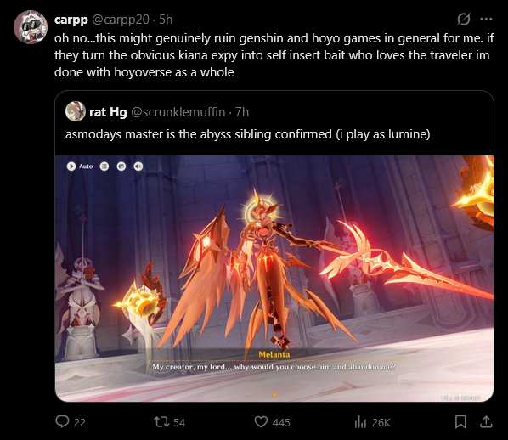Click the carpp display name
The width and height of the screenshot is (508, 440).
[x=71, y=20]
